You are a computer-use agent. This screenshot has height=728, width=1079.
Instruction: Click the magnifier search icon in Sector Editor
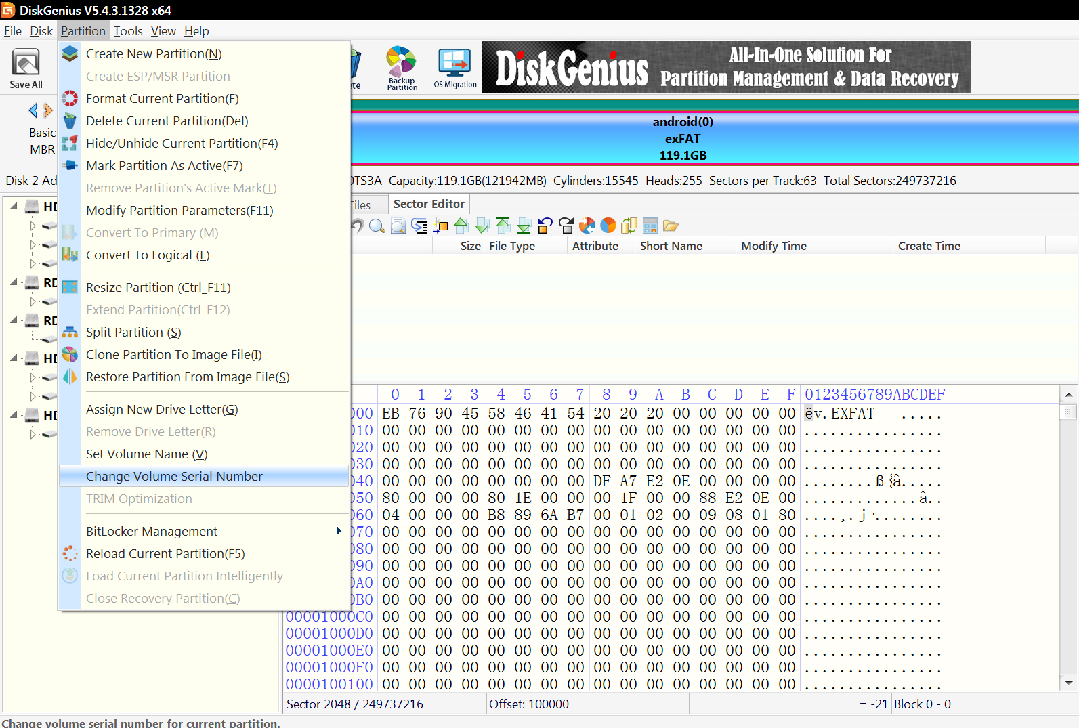coord(377,226)
